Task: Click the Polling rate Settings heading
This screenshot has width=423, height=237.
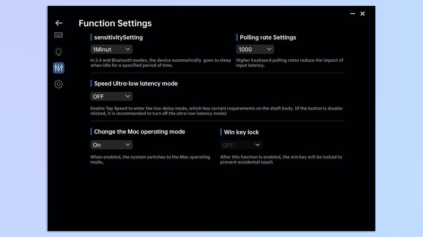Action: [268, 38]
